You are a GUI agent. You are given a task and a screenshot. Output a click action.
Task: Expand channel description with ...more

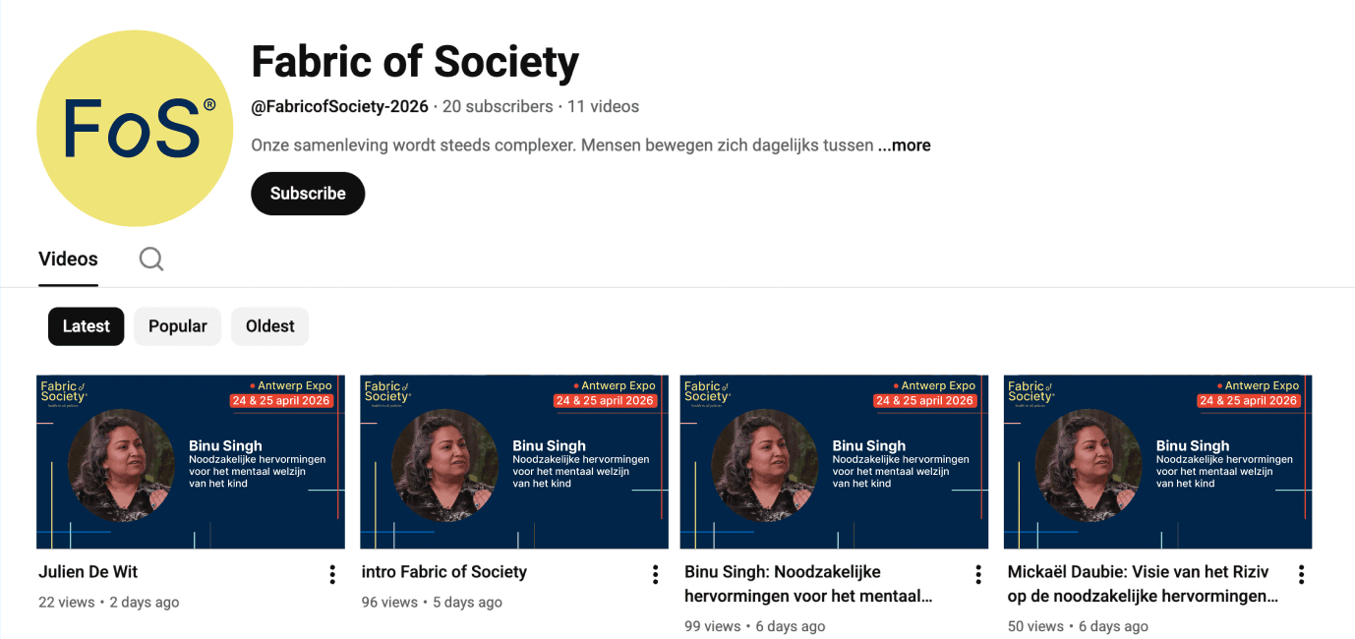point(905,145)
